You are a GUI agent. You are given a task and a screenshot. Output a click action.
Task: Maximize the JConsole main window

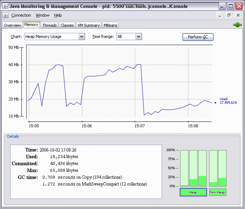231,6
